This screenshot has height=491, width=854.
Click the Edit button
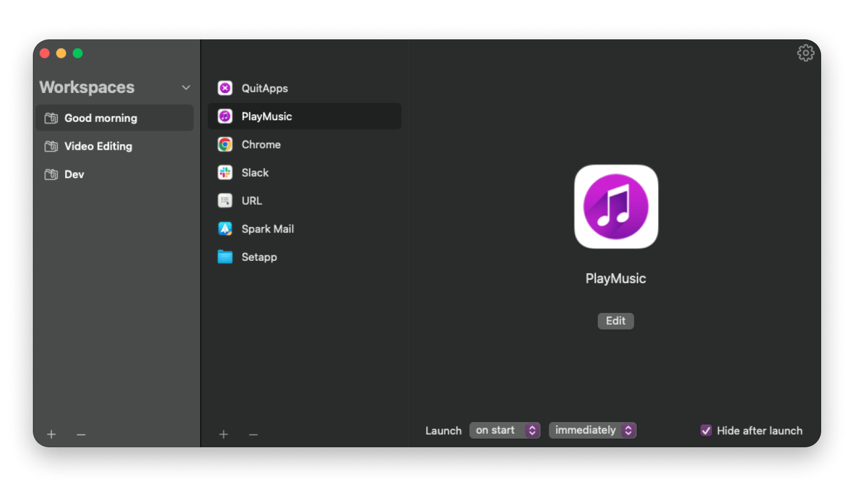(616, 321)
